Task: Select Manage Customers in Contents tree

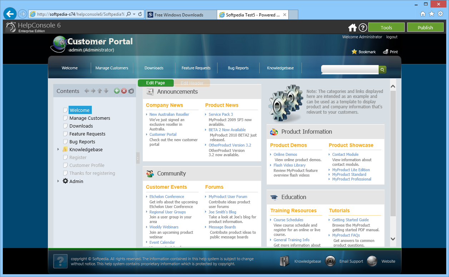Action: click(90, 118)
